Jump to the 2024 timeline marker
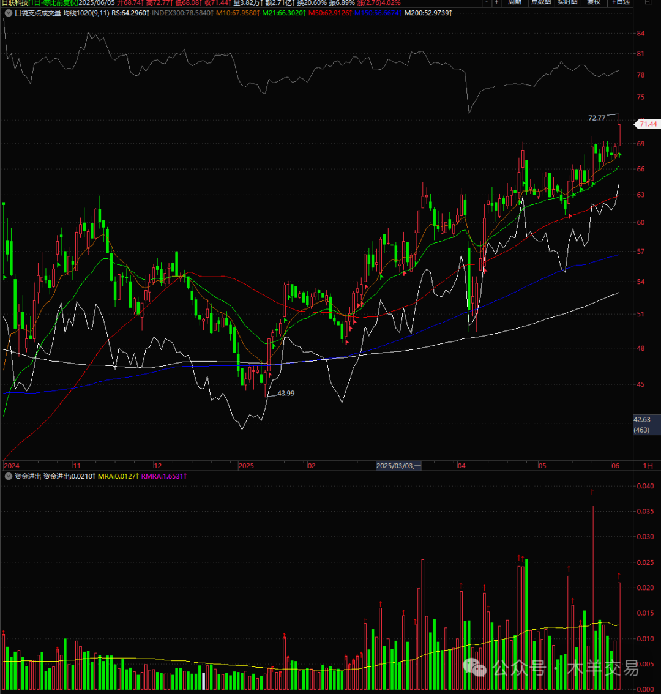This screenshot has width=661, height=694. coord(12,466)
